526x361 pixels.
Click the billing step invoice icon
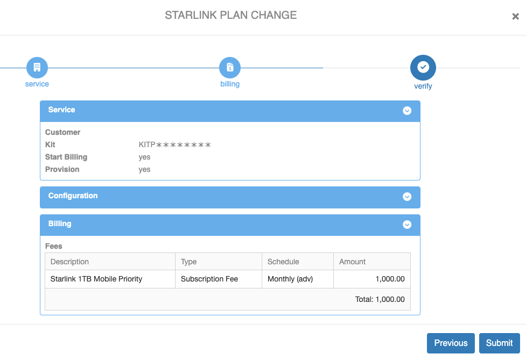(x=230, y=68)
